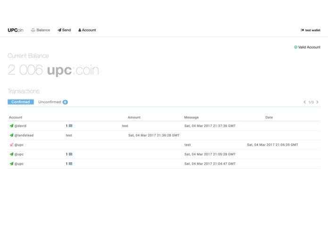Switch to the Unconfirmed tab
This screenshot has width=328, height=233.
[x=50, y=102]
